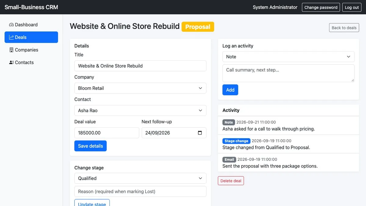Click the Deals chart icon

point(12,37)
